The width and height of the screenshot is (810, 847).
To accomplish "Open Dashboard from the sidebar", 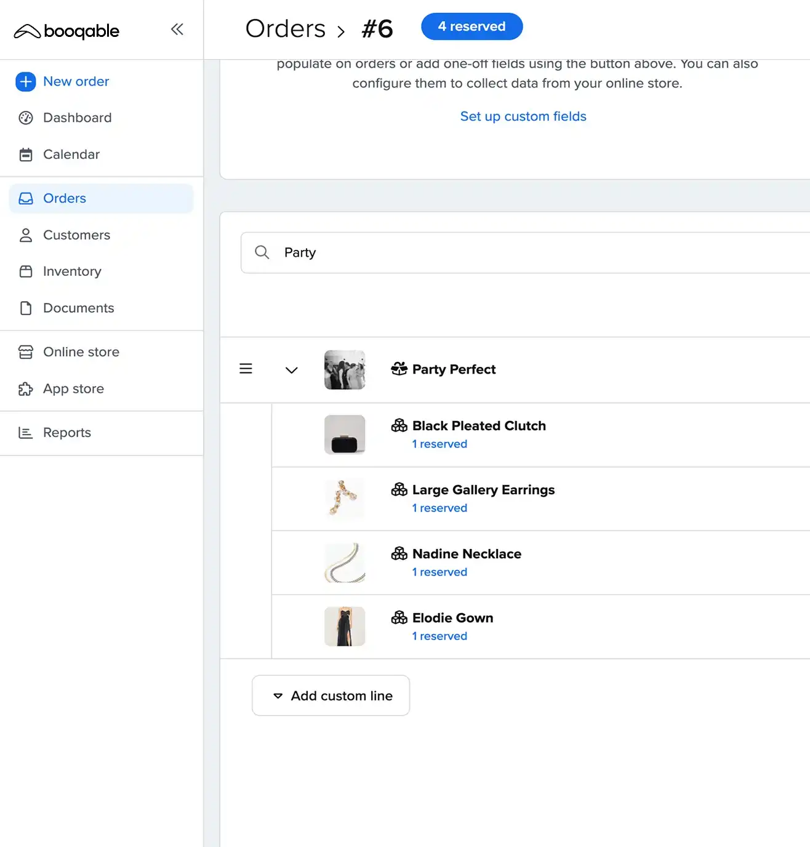I will click(77, 118).
